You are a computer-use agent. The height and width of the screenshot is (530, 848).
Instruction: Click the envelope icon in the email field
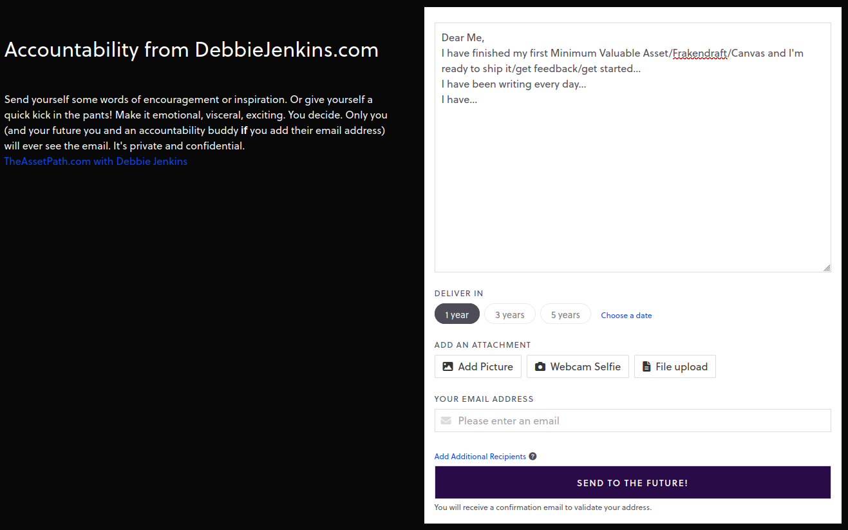446,421
